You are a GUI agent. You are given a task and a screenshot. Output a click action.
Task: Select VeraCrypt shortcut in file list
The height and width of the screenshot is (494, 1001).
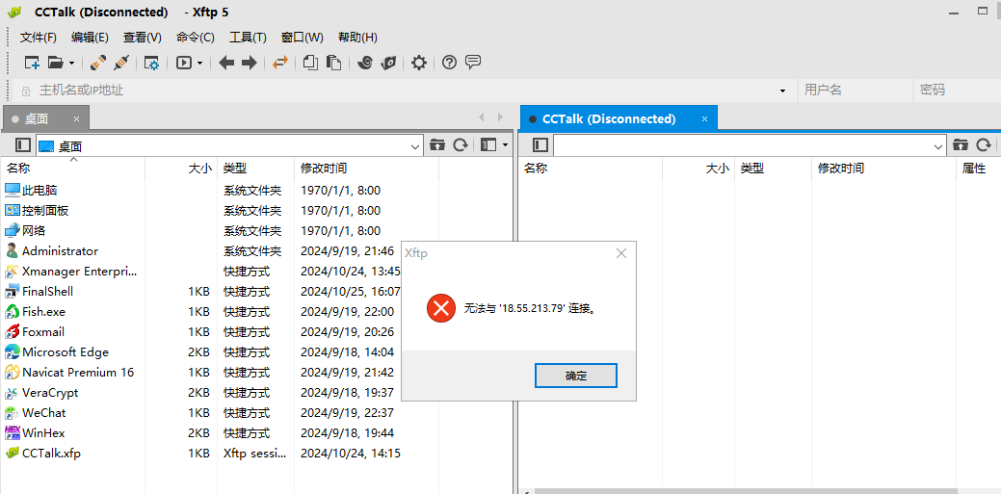[x=50, y=393]
